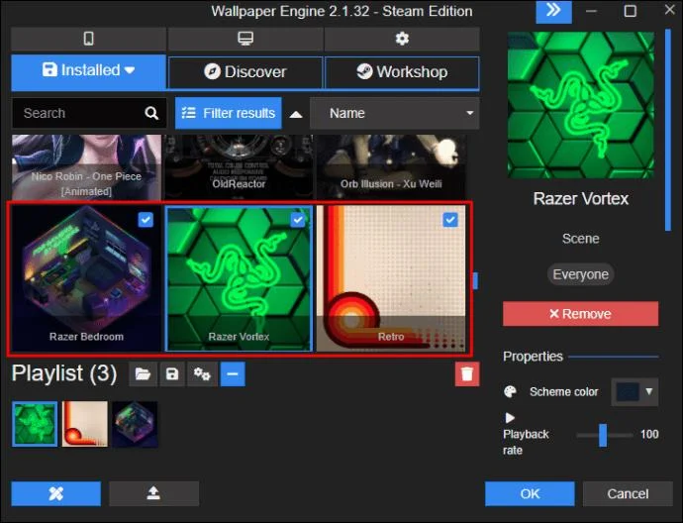Click the Playback rate play icon
The image size is (683, 523).
point(510,418)
